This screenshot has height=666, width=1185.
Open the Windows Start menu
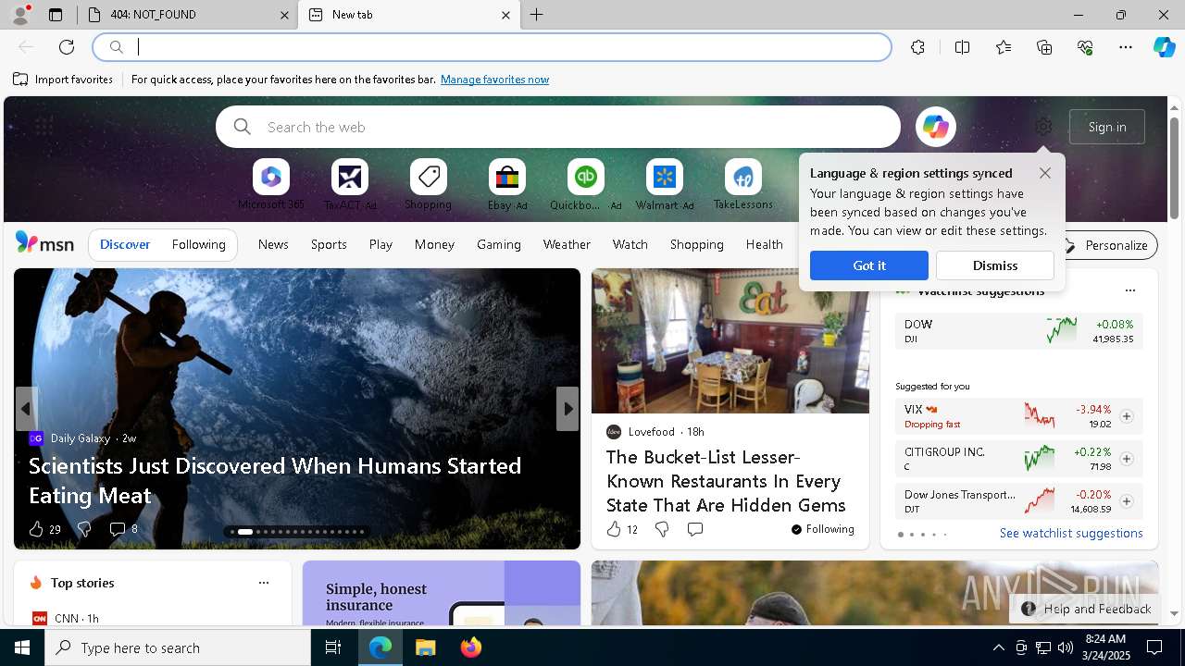22,647
